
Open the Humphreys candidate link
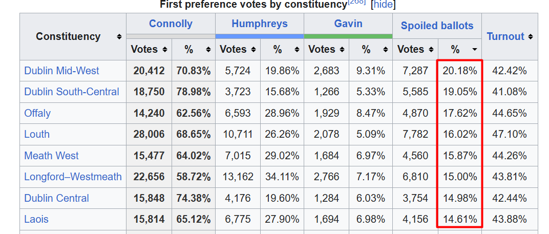(260, 24)
